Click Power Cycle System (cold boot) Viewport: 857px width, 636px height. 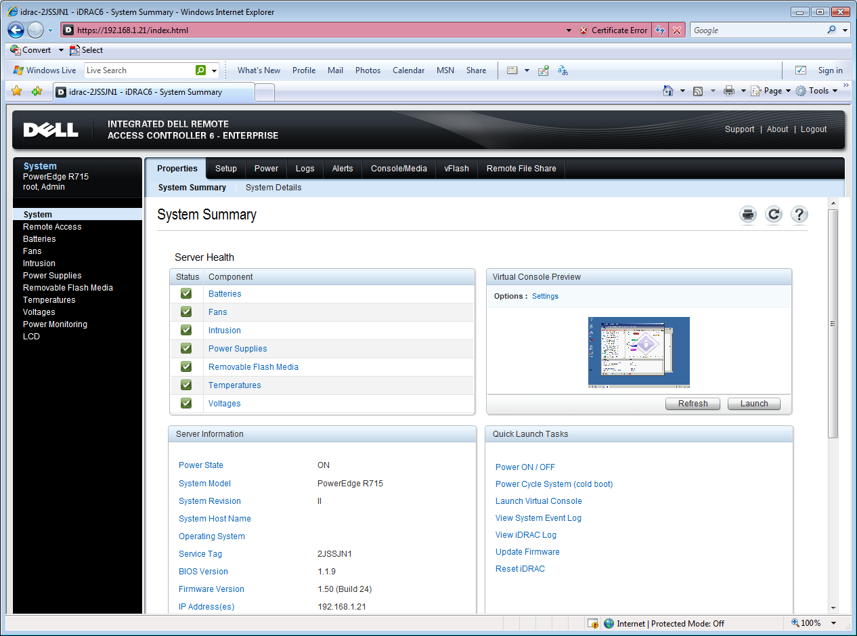click(x=554, y=484)
